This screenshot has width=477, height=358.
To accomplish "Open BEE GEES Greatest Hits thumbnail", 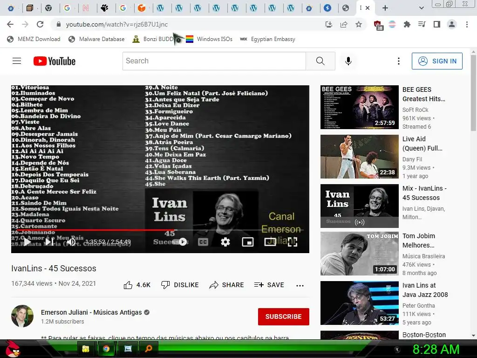I will pyautogui.click(x=359, y=107).
